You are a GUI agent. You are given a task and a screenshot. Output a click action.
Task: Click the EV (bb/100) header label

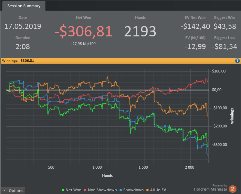[x=195, y=38]
